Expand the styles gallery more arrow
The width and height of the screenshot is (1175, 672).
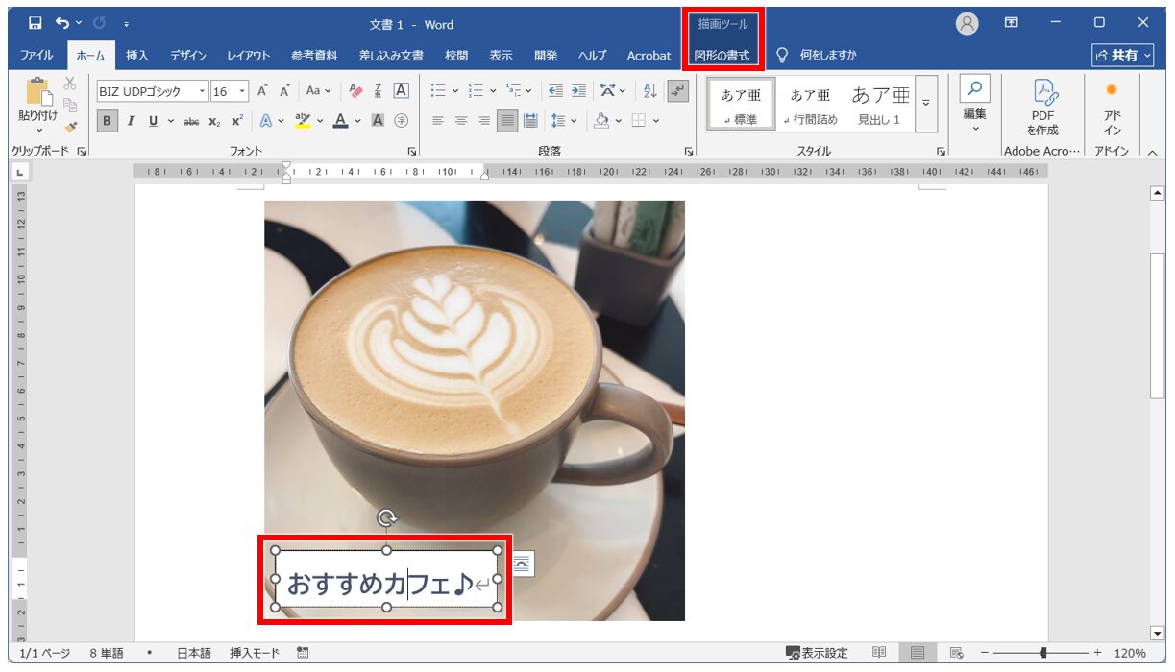pyautogui.click(x=926, y=104)
